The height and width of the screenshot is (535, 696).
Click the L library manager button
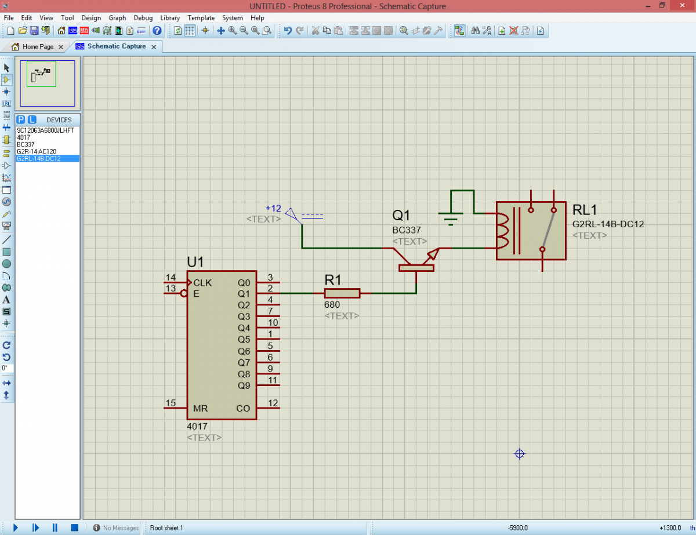32,119
